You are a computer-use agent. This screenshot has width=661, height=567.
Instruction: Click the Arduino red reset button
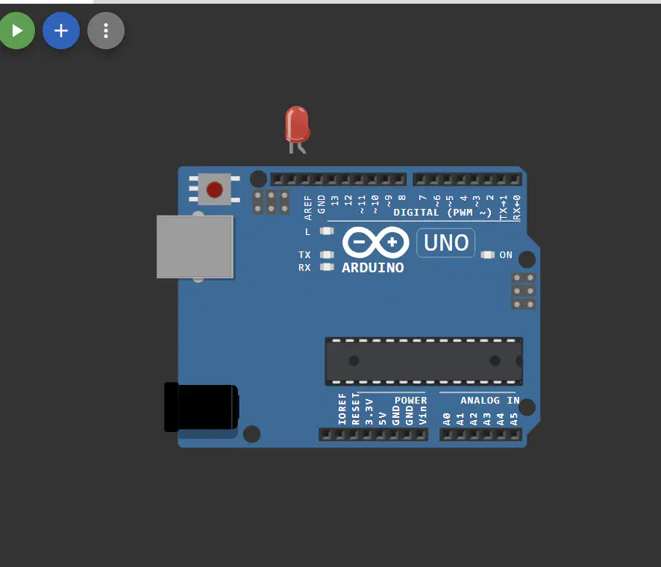pos(215,189)
